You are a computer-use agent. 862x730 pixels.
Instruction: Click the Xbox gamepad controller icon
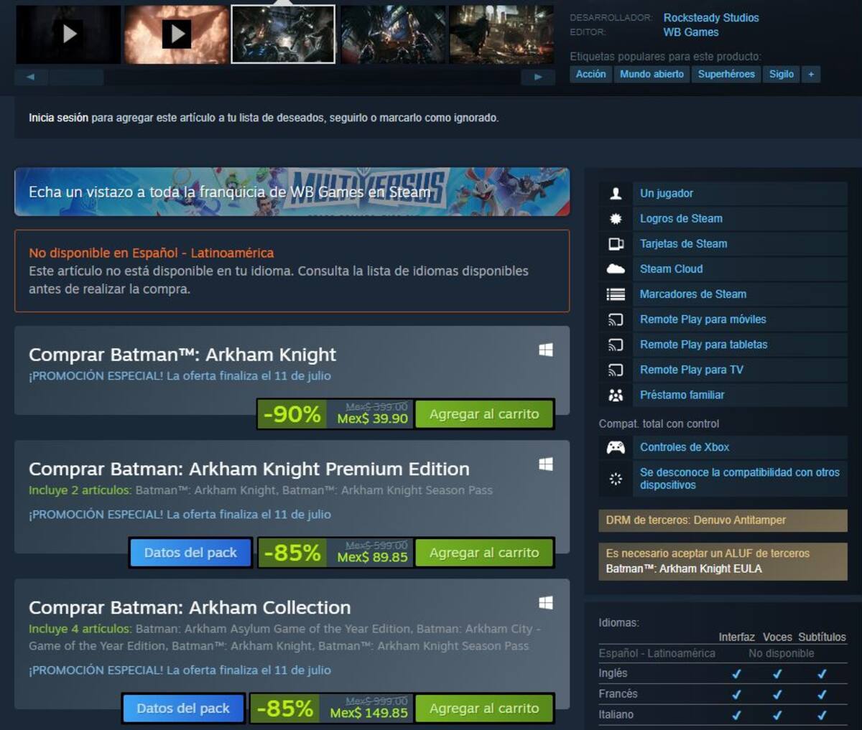(x=616, y=447)
